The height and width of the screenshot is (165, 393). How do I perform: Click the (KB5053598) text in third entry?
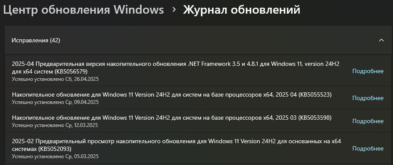pyautogui.click(x=315, y=118)
